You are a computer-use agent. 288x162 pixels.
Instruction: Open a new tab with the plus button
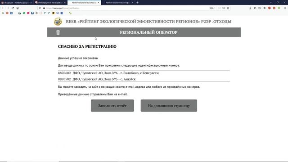(137, 3)
